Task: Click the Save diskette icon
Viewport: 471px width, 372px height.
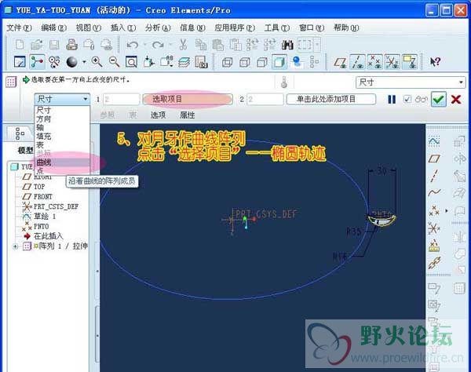Action: (54, 45)
